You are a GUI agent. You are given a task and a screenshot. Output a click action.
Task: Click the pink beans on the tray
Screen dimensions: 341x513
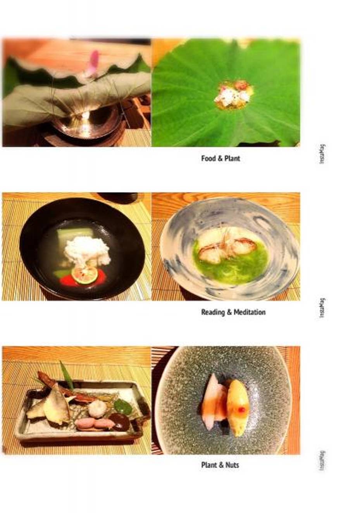pos(95,423)
